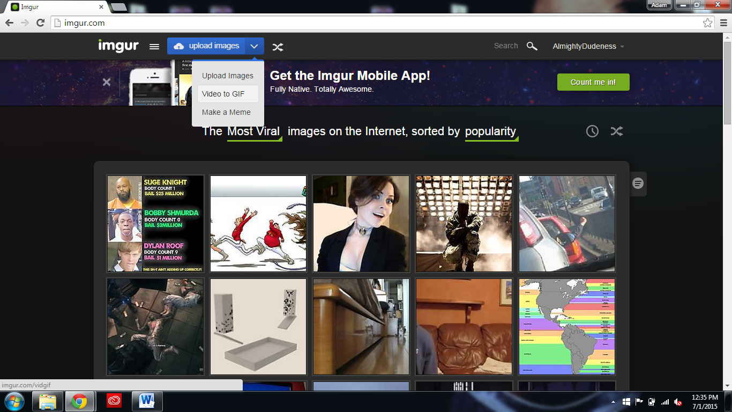Open the red car street thumbnail

click(567, 224)
